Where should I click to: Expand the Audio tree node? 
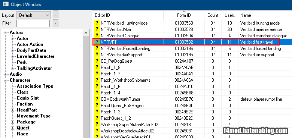tap(6, 74)
